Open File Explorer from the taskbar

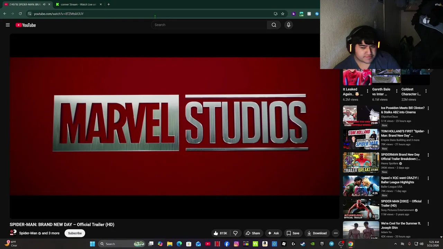click(x=170, y=244)
